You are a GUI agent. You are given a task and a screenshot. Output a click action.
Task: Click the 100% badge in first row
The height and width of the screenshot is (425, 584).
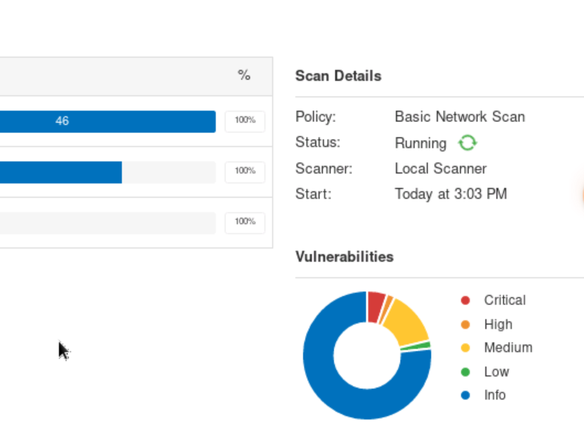click(x=244, y=121)
